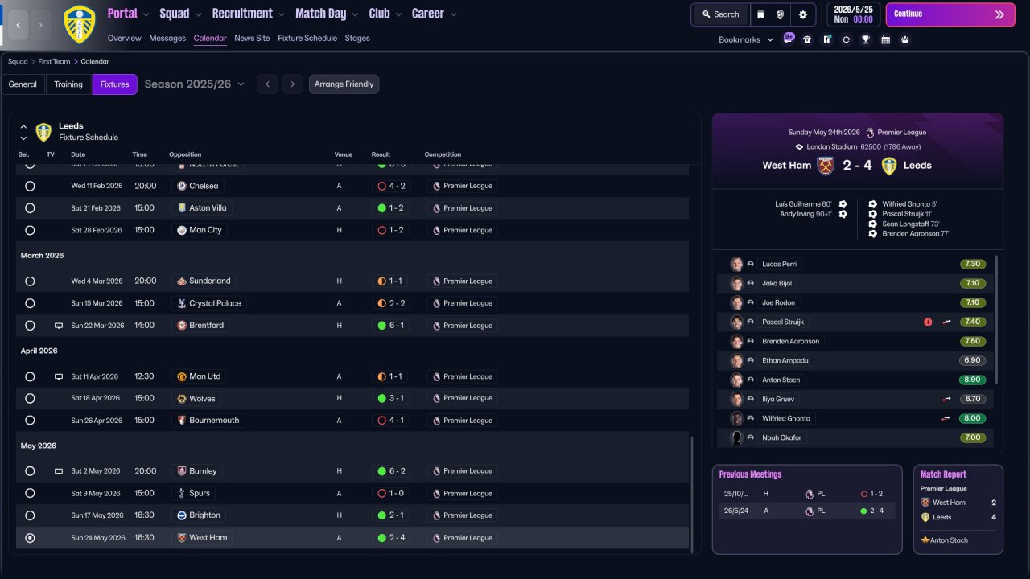Click the bookmark icon right of the shirt
The image size is (1030, 579).
point(826,39)
